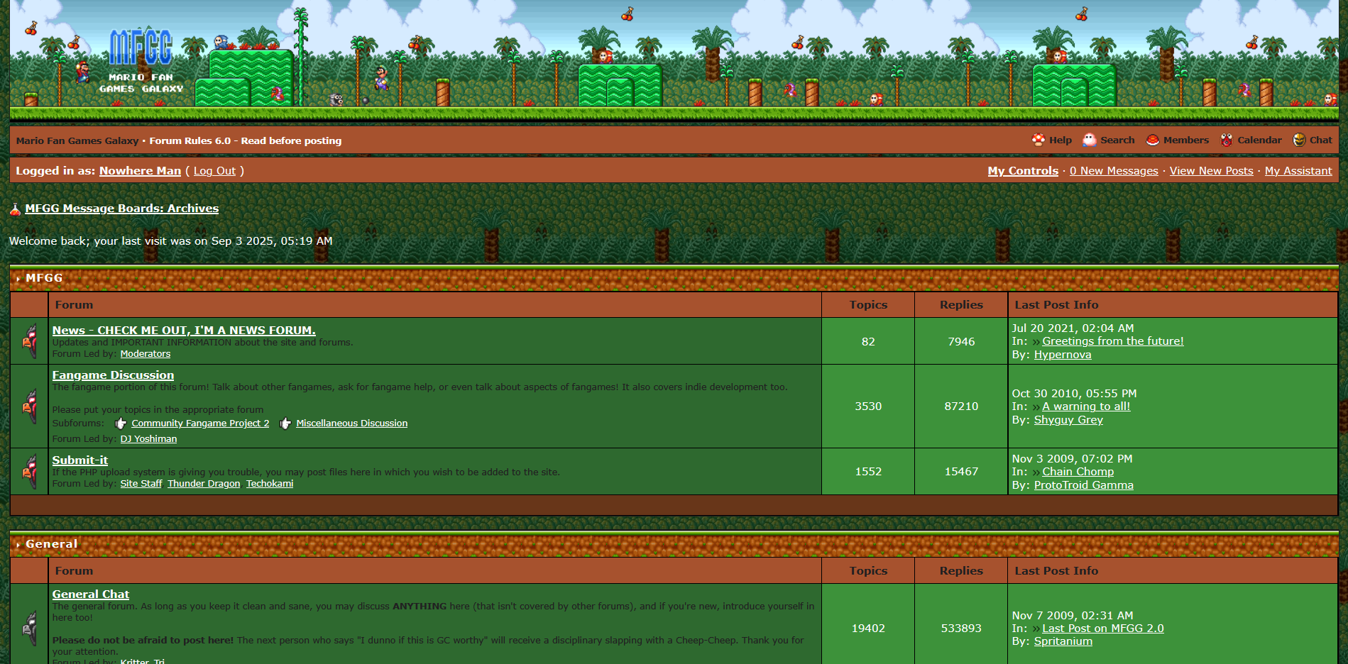Click the Chat icon in navigation bar
The width and height of the screenshot is (1348, 664).
(x=1299, y=140)
